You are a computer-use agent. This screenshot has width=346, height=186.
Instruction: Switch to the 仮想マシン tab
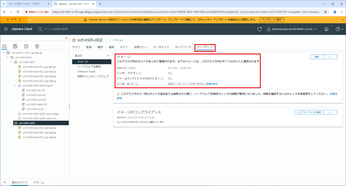tap(141, 47)
